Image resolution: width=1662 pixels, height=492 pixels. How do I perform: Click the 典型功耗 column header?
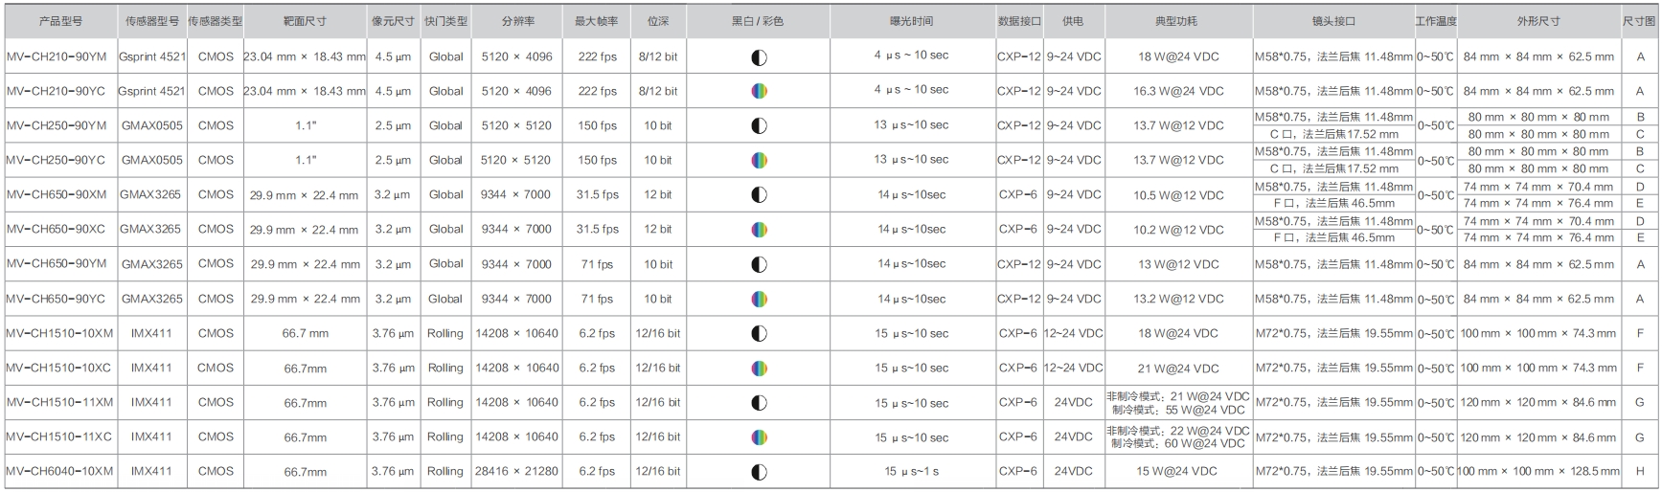pyautogui.click(x=1176, y=21)
